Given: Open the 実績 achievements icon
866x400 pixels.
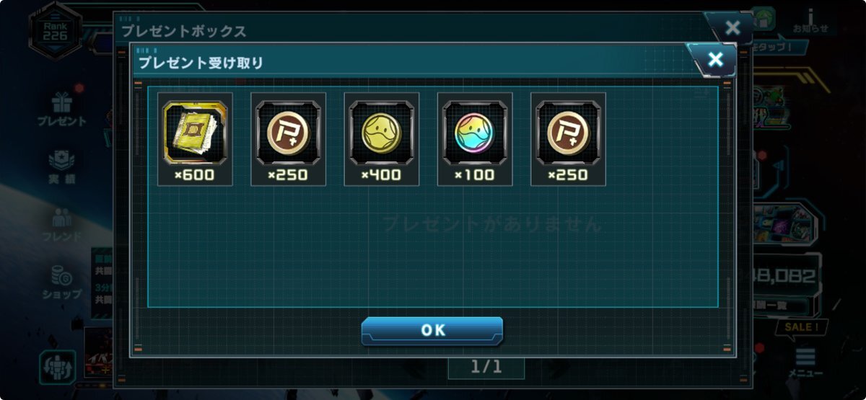Looking at the screenshot, I should pos(62,166).
